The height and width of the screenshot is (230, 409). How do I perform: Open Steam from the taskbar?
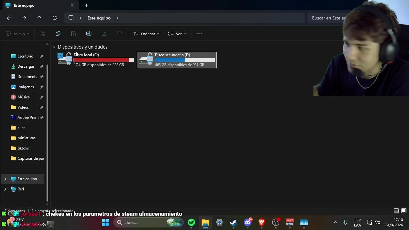tap(234, 222)
